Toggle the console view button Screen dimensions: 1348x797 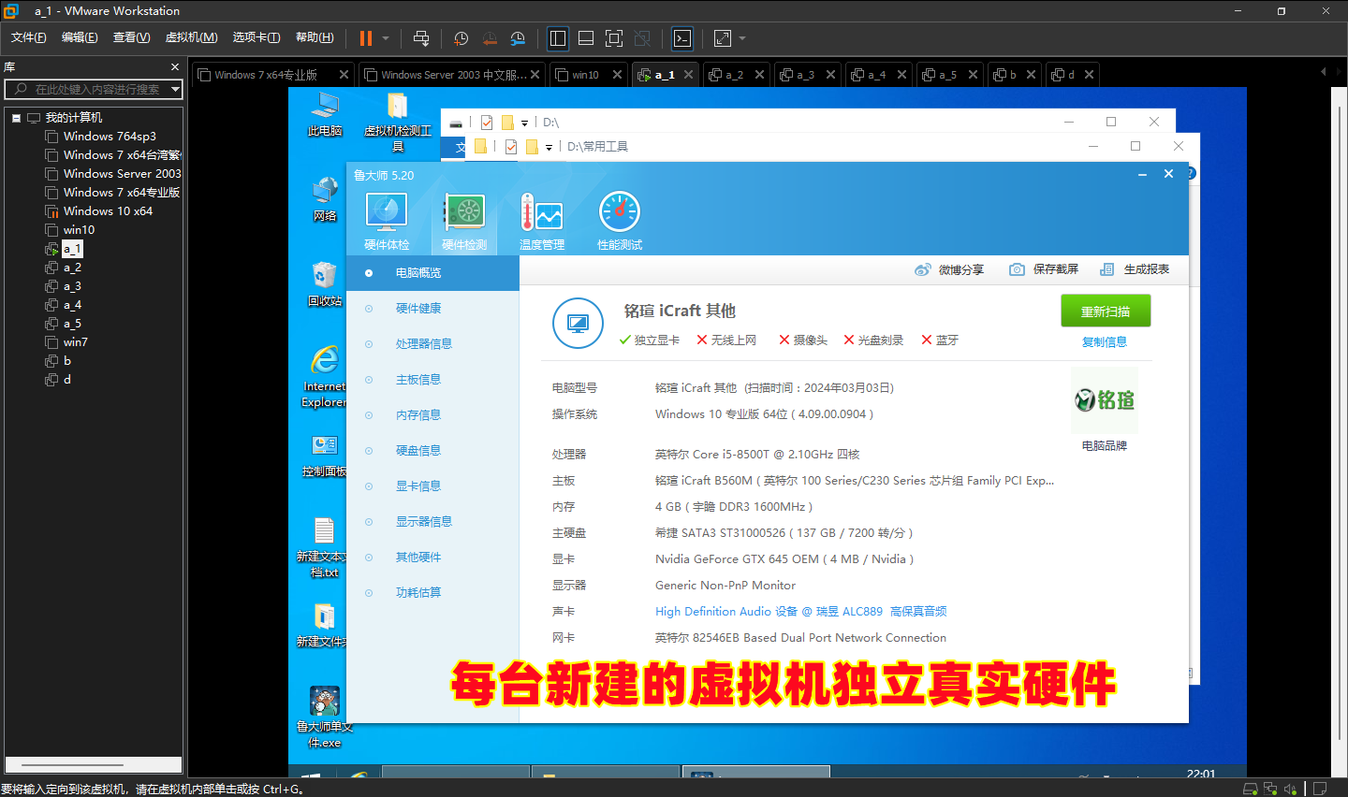pos(682,38)
